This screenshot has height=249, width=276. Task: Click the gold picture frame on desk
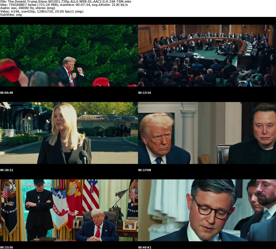coord(129,225)
